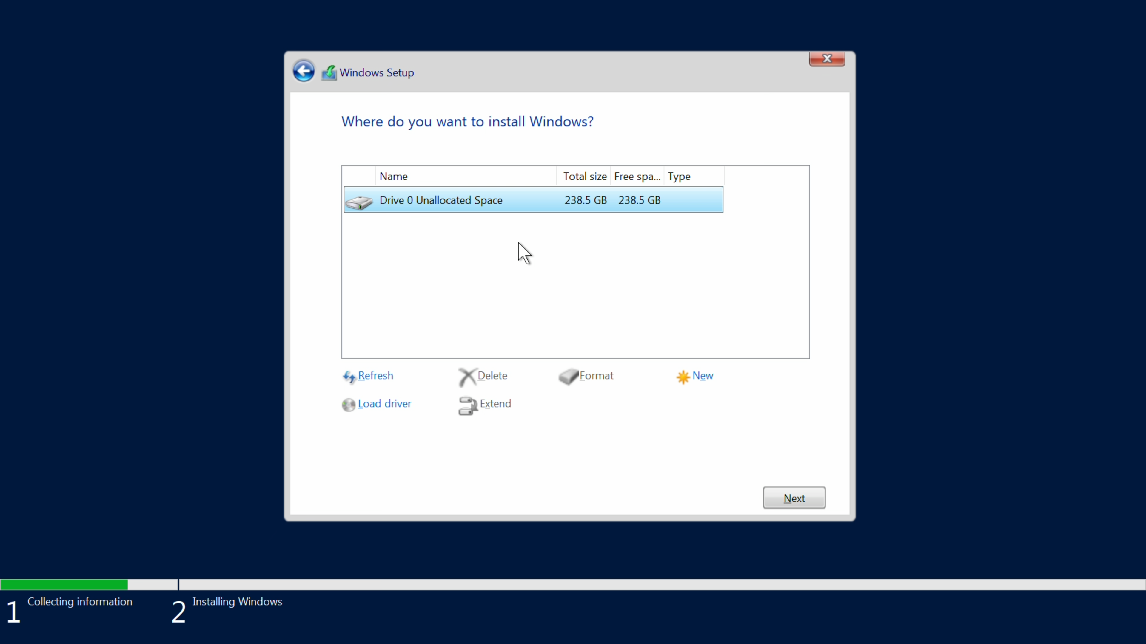Close the Windows Setup dialog
Image resolution: width=1146 pixels, height=644 pixels.
coord(827,59)
